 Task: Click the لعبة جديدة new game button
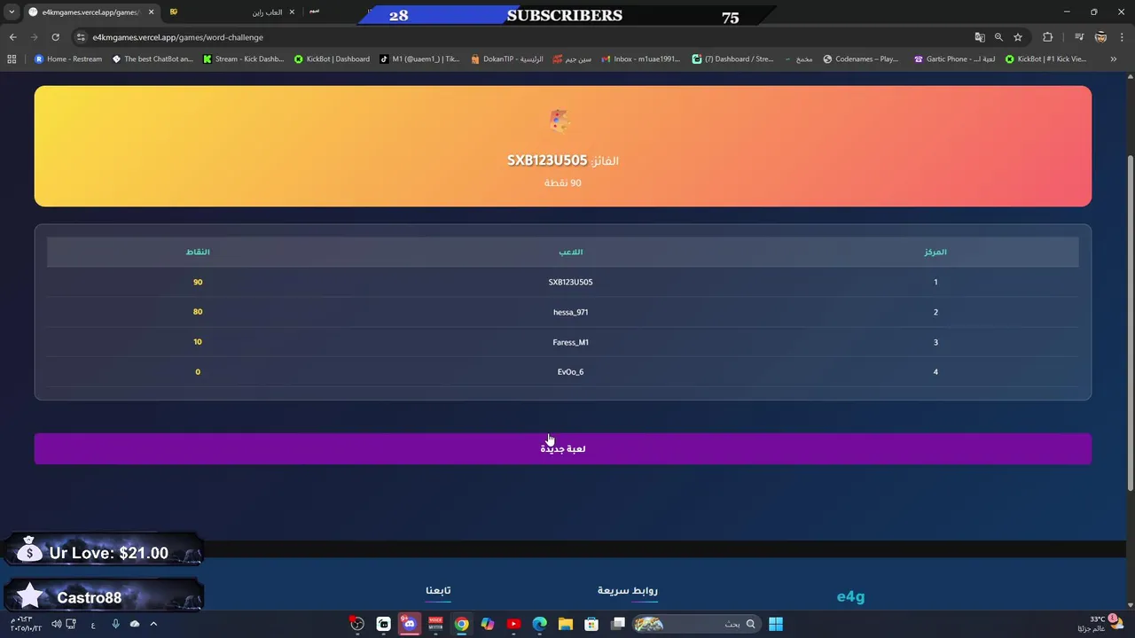pyautogui.click(x=563, y=448)
